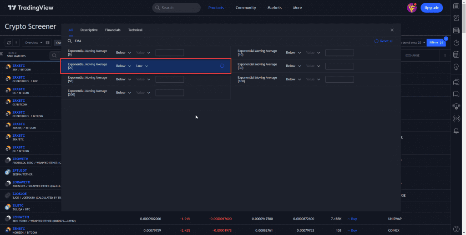The height and width of the screenshot is (235, 466).
Task: Click the ZENBTC coin icon
Action: pos(8,230)
